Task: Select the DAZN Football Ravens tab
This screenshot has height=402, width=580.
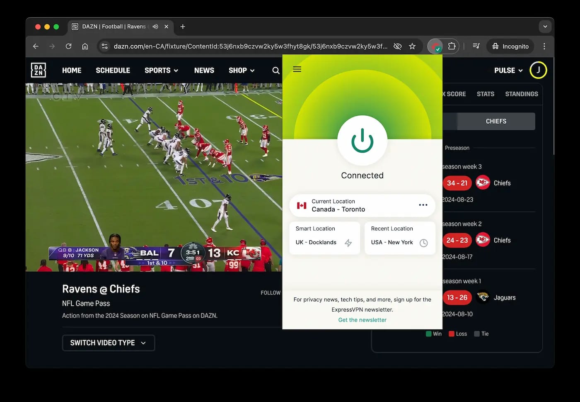Action: tap(120, 27)
